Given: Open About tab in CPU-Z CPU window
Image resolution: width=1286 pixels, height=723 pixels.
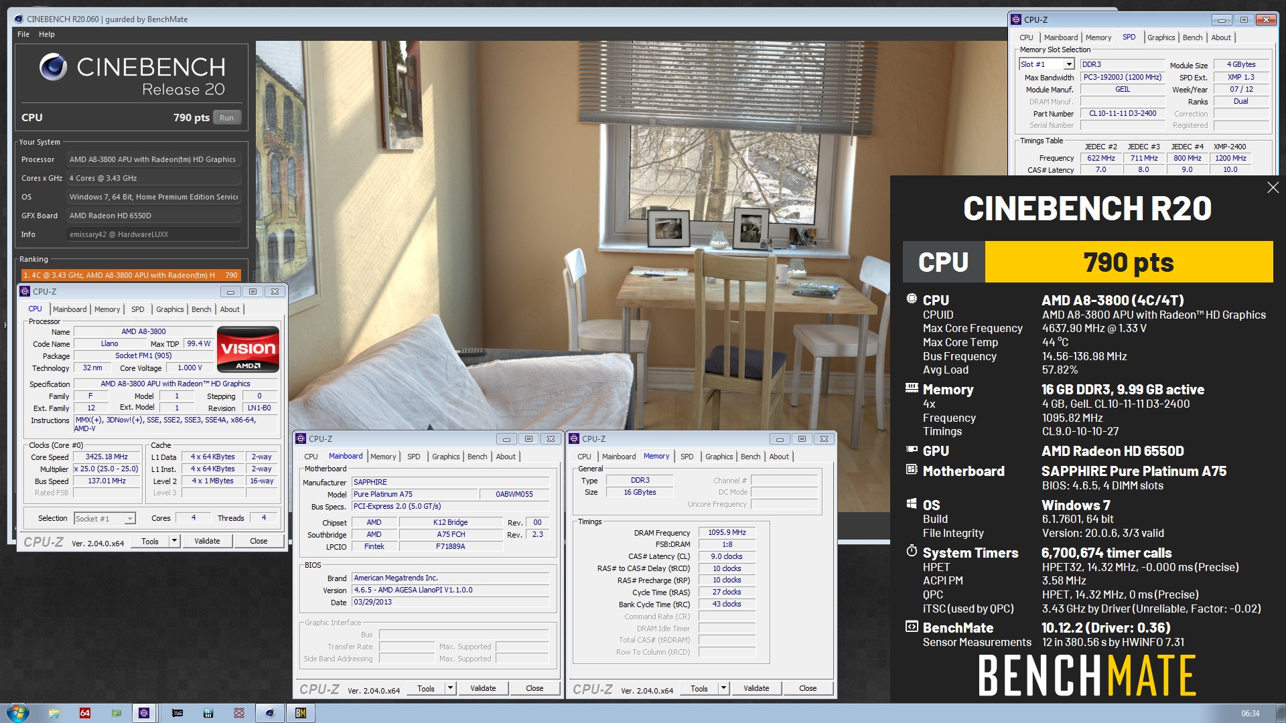Looking at the screenshot, I should pyautogui.click(x=230, y=309).
